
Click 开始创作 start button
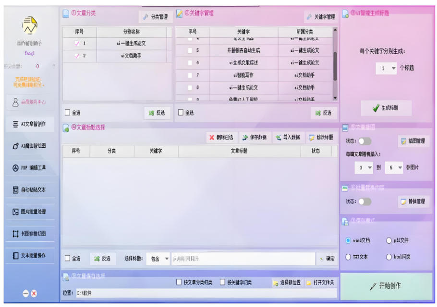386,286
